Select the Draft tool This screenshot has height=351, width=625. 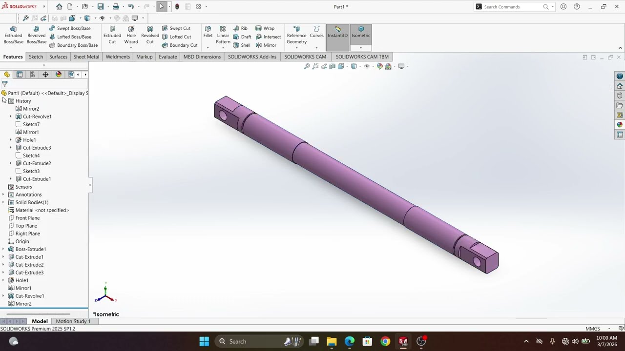point(242,37)
